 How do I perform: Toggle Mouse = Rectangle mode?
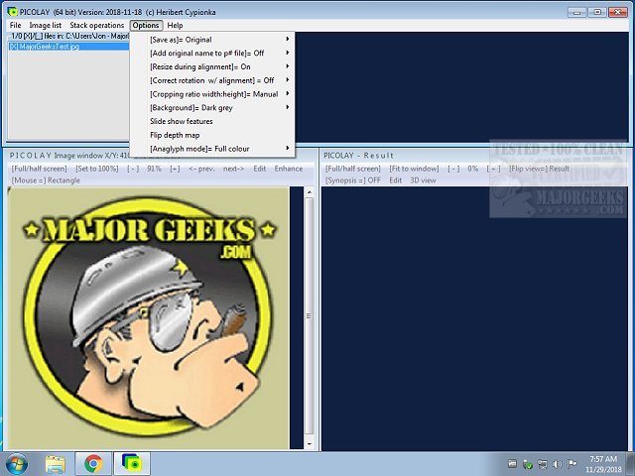[x=46, y=180]
